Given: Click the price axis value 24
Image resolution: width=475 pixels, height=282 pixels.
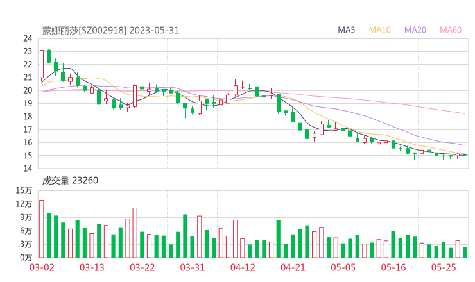Looking at the screenshot, I should click(28, 38).
